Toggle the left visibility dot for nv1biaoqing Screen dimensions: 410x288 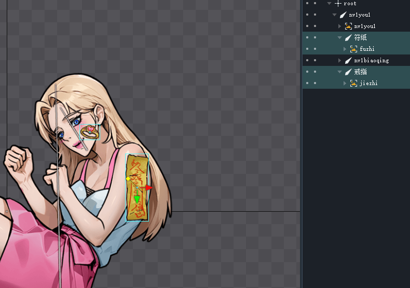[x=307, y=61]
